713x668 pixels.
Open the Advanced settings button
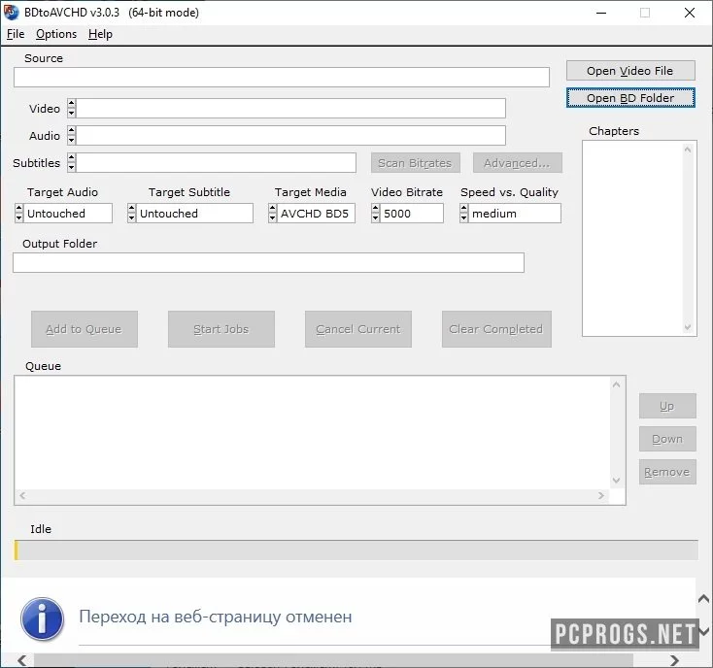click(x=518, y=163)
